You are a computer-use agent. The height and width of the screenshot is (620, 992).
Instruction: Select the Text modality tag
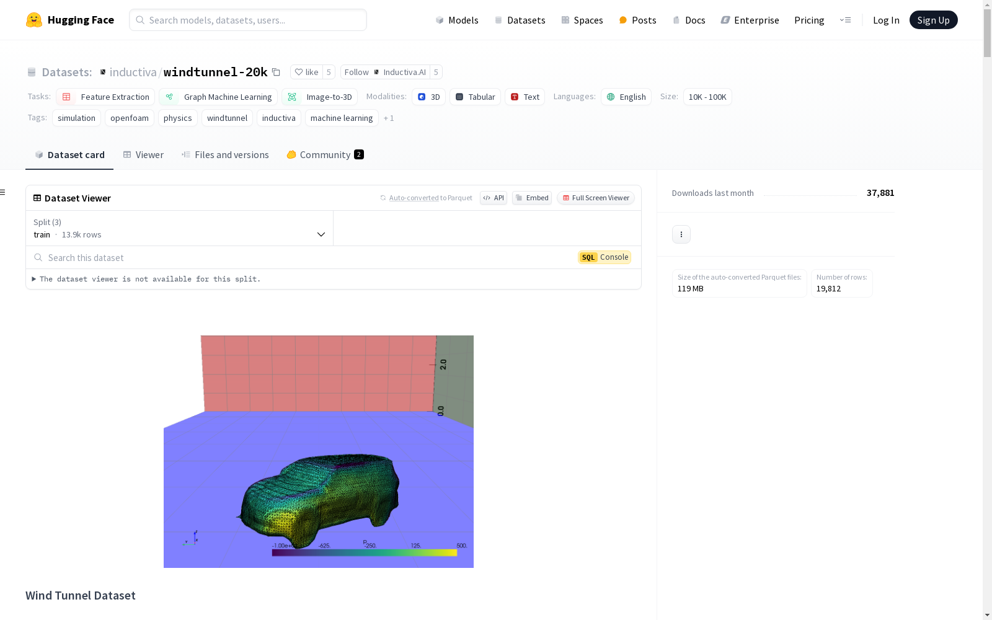click(525, 97)
